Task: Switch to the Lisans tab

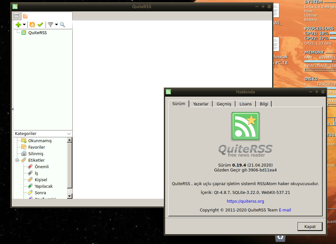Action: tap(245, 104)
